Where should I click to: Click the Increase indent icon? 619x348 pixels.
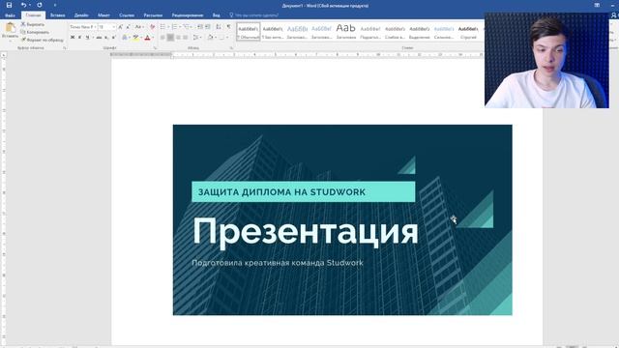208,27
